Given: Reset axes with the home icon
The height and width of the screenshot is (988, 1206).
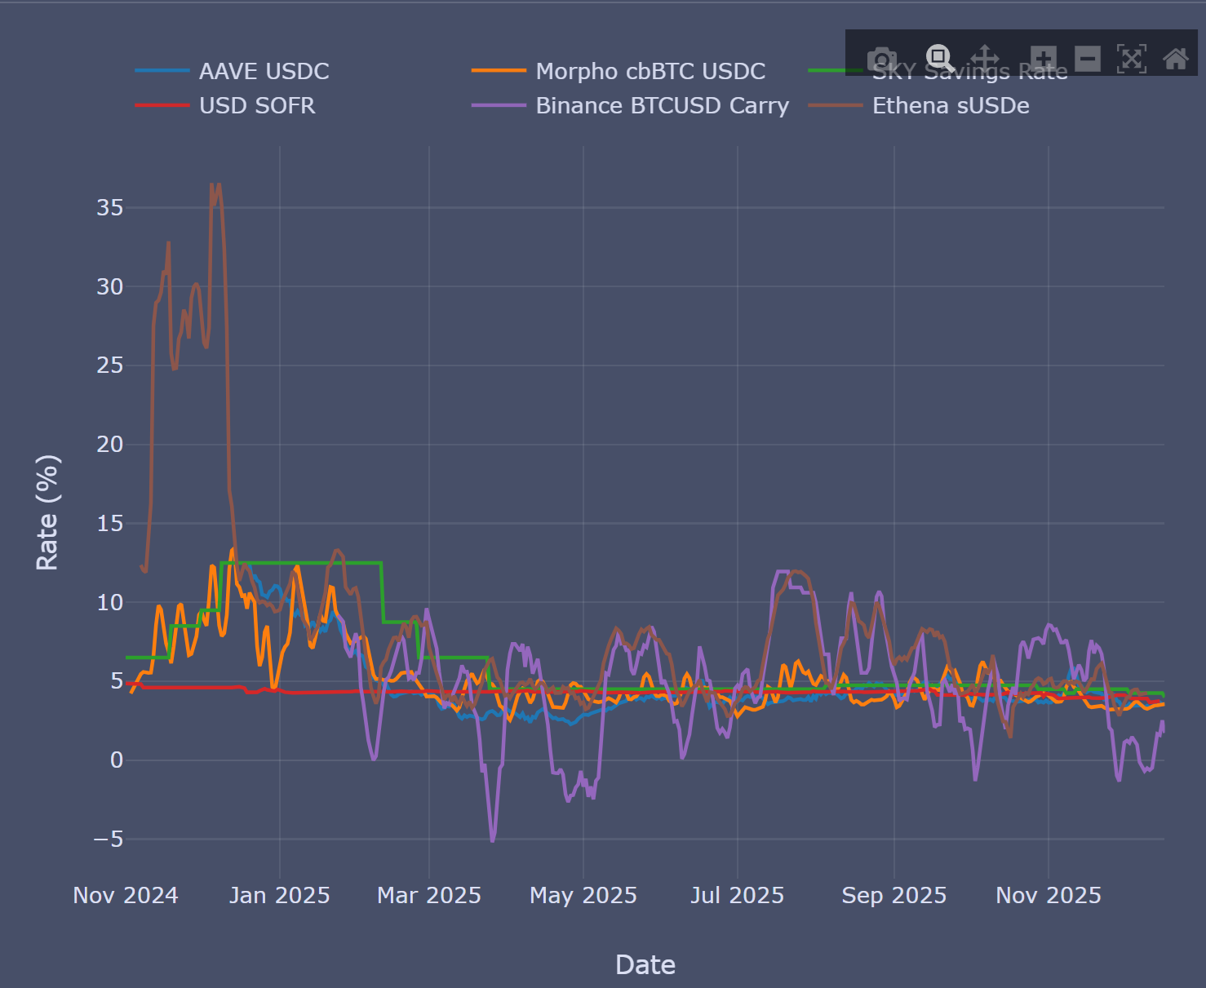Looking at the screenshot, I should (1175, 59).
